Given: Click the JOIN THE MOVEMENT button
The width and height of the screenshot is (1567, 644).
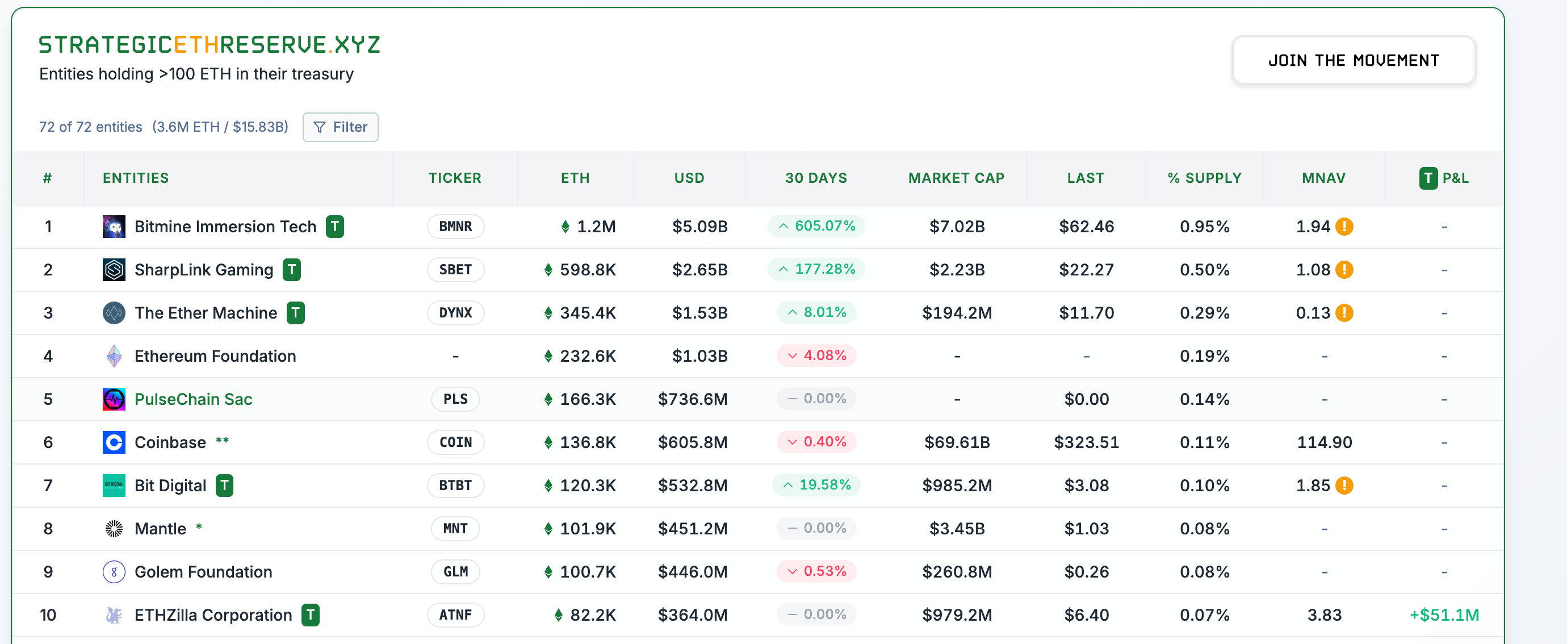Looking at the screenshot, I should click(x=1353, y=60).
